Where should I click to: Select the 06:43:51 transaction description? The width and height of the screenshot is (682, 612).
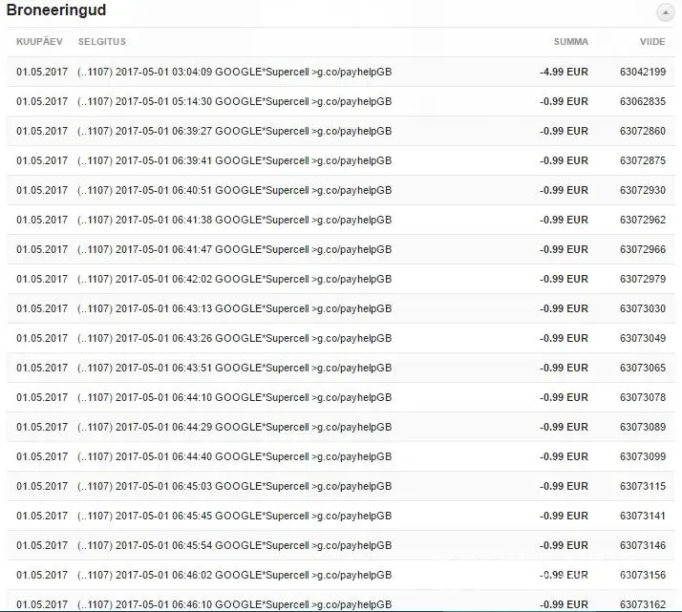tap(234, 368)
